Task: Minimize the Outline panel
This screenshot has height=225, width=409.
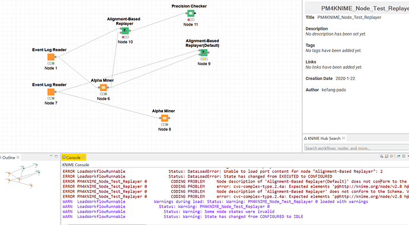Action: [x=51, y=156]
